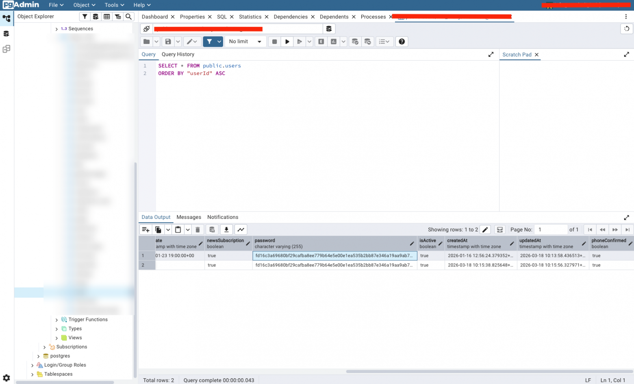Open the Graph Visualiser icon
Image resolution: width=634 pixels, height=384 pixels.
click(x=241, y=230)
